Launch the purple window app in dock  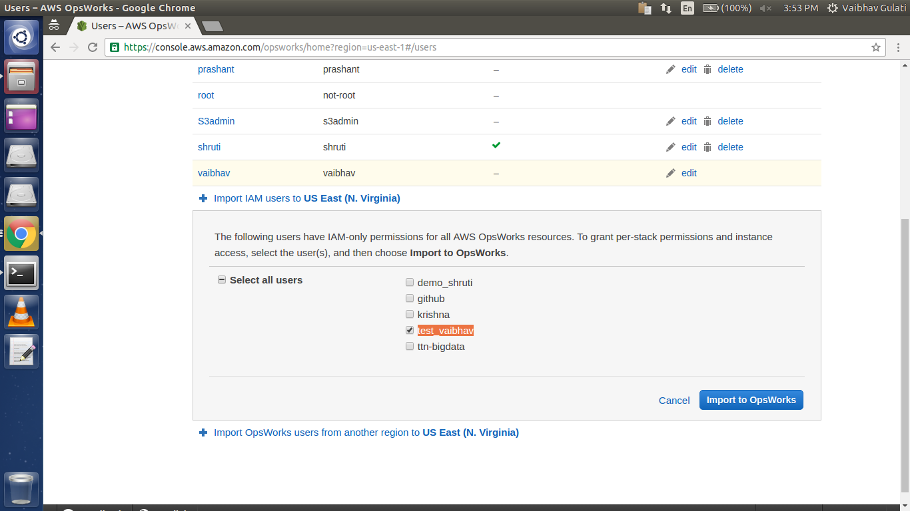coord(21,116)
